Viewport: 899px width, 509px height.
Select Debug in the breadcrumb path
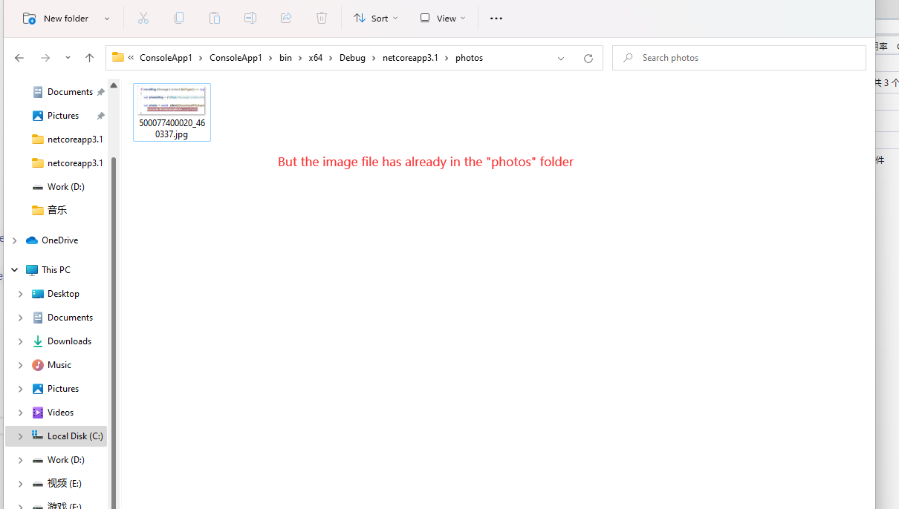(352, 57)
